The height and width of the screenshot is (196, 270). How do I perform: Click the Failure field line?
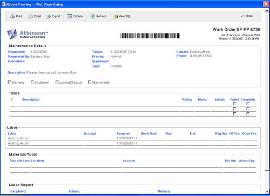coord(118,192)
